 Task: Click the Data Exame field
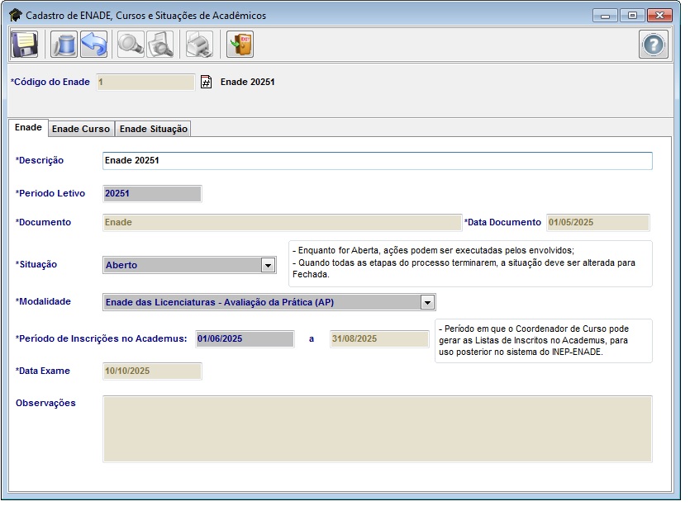tap(151, 371)
